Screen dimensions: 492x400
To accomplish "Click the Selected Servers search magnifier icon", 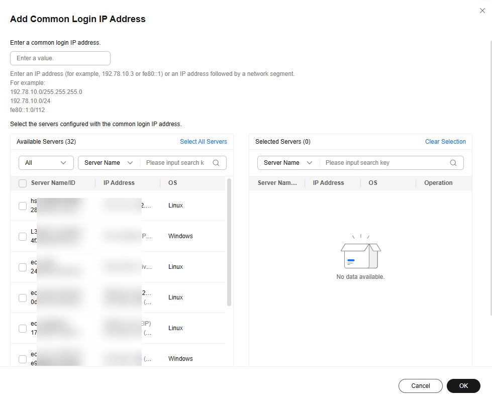I will [x=453, y=163].
